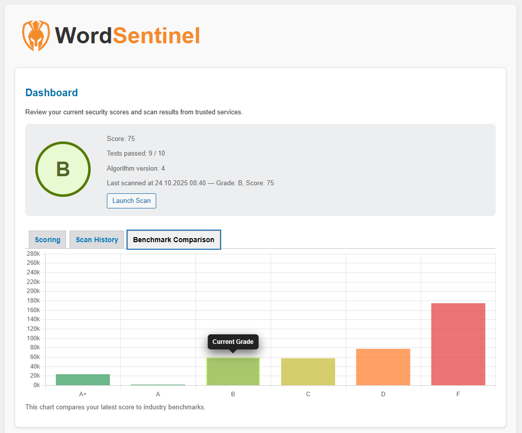The width and height of the screenshot is (522, 433).
Task: Open the Scan History tab
Action: point(96,240)
